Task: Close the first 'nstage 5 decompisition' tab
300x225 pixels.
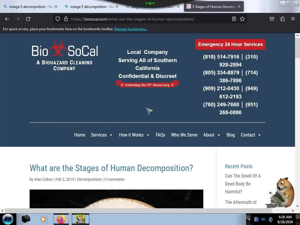Action: (x=56, y=6)
